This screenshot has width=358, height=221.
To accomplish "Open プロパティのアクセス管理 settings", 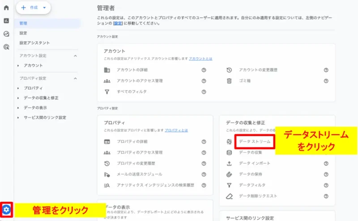I will (x=140, y=153).
